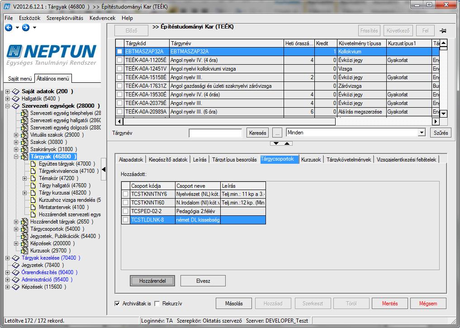Check the box for TEÉK-A0A-12451V row
Screen dimensions: 460x328
(120, 69)
